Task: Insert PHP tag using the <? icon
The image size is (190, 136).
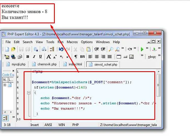Action: pyautogui.click(x=130, y=49)
